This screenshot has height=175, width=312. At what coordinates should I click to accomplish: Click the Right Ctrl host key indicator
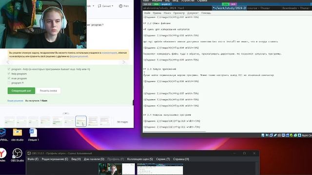click(x=307, y=135)
